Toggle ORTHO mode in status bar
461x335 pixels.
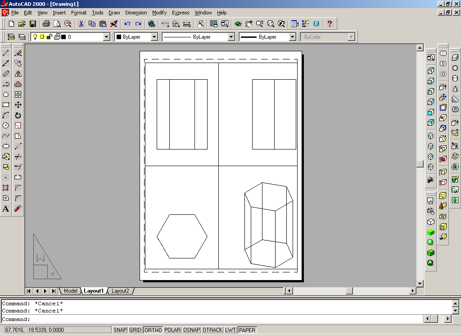[153, 330]
